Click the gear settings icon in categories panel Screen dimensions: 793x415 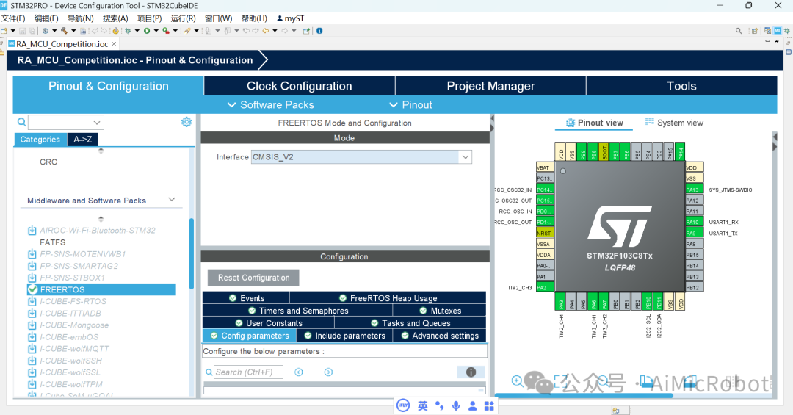[187, 122]
